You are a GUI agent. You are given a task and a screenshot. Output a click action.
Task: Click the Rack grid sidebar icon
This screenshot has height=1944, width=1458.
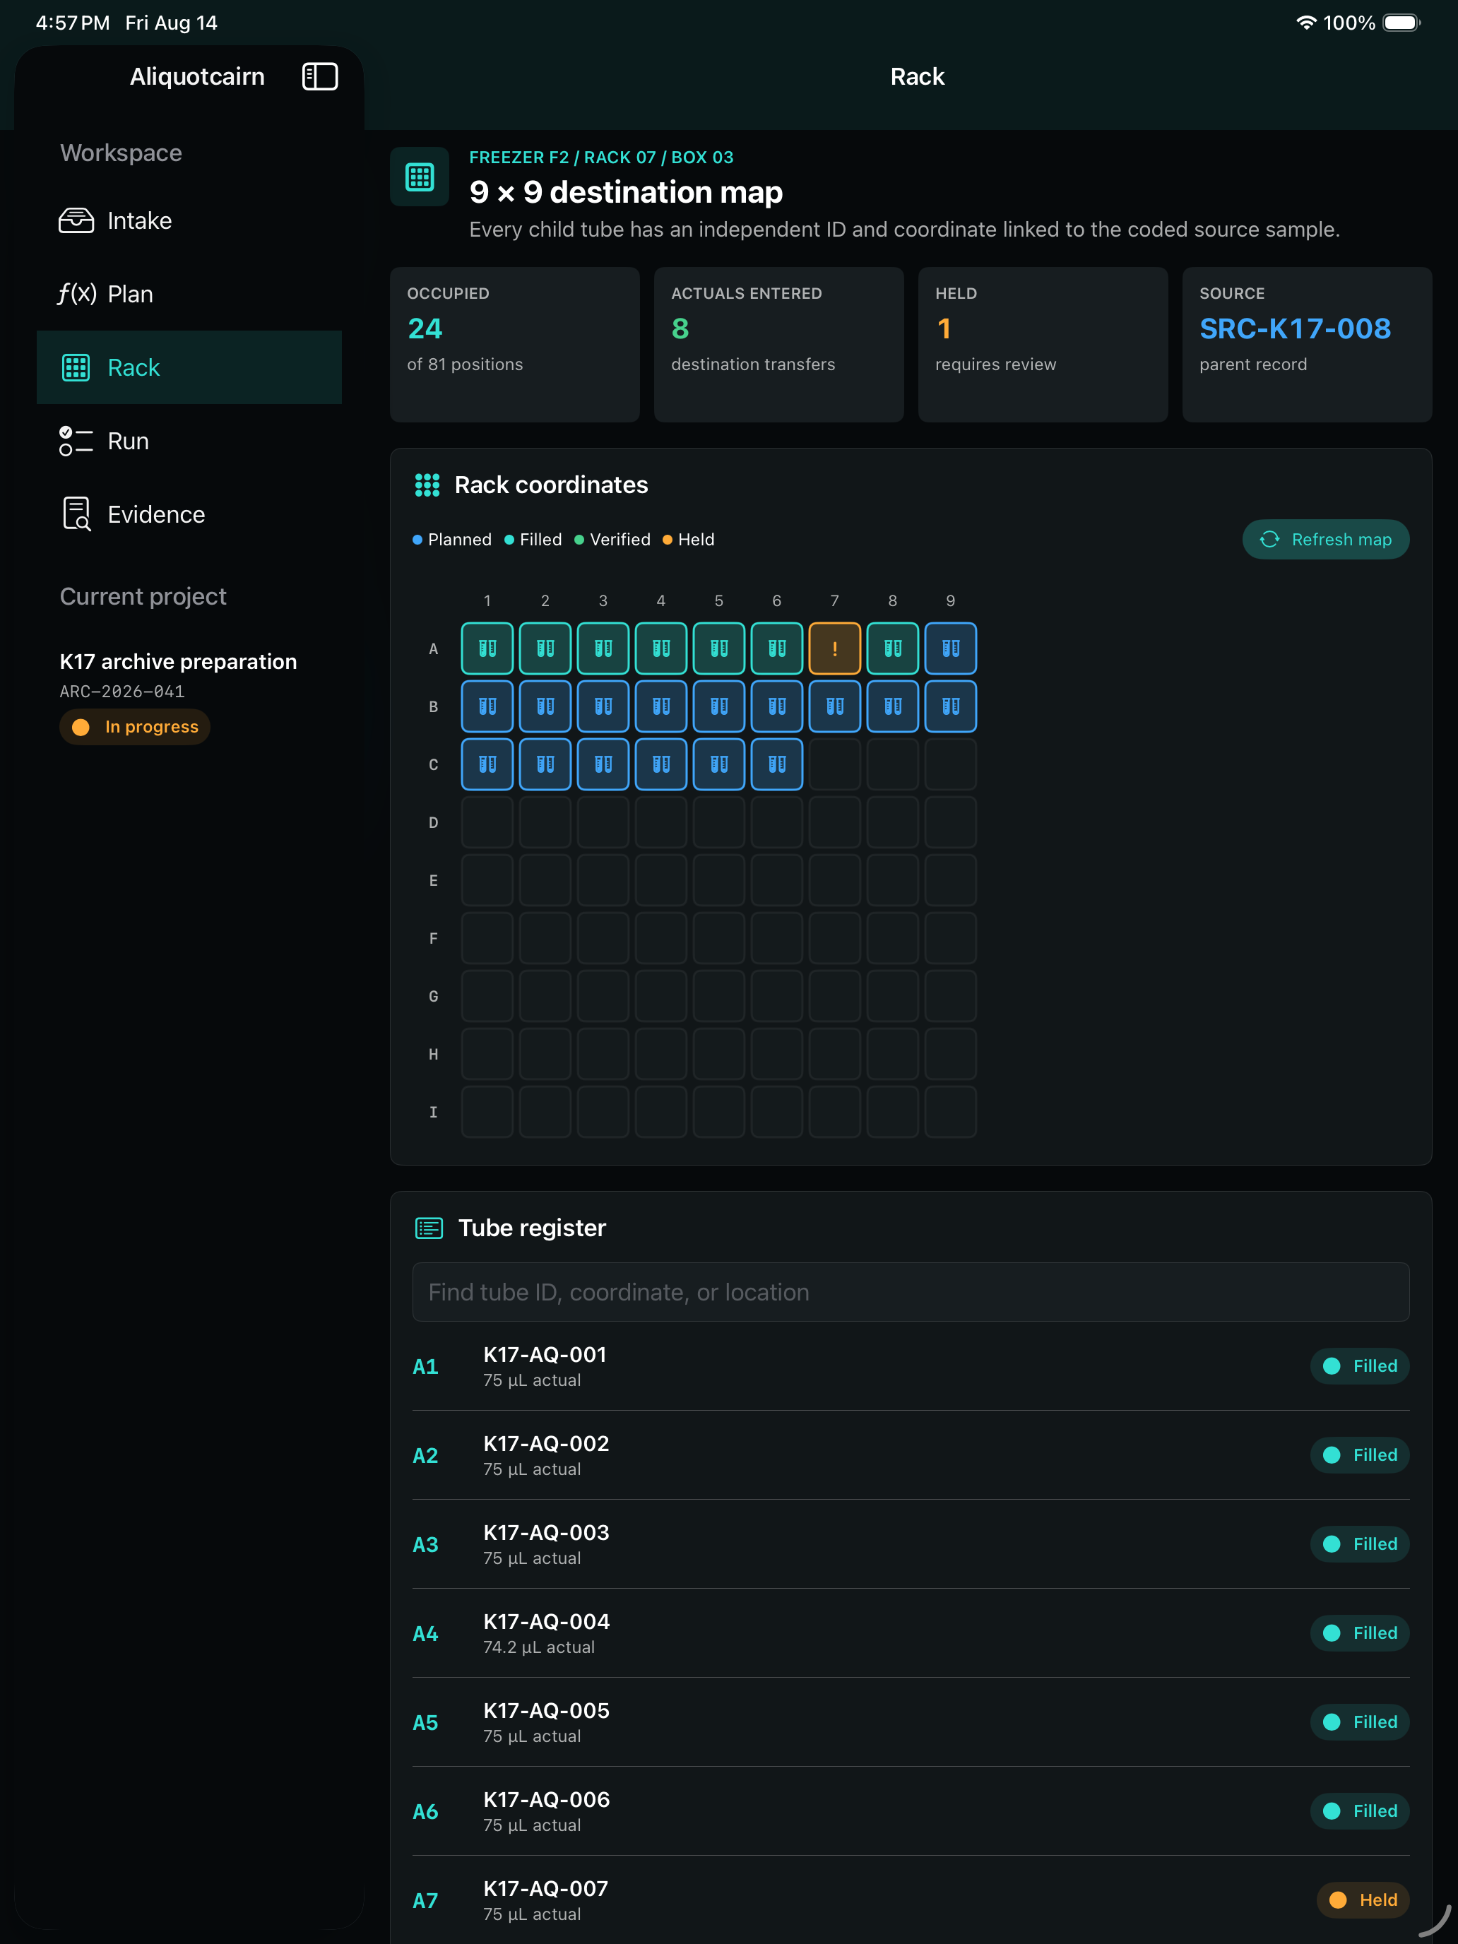[x=76, y=367]
